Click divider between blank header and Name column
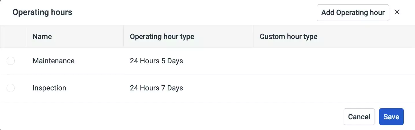Image resolution: width=415 pixels, height=130 pixels. tap(26, 37)
